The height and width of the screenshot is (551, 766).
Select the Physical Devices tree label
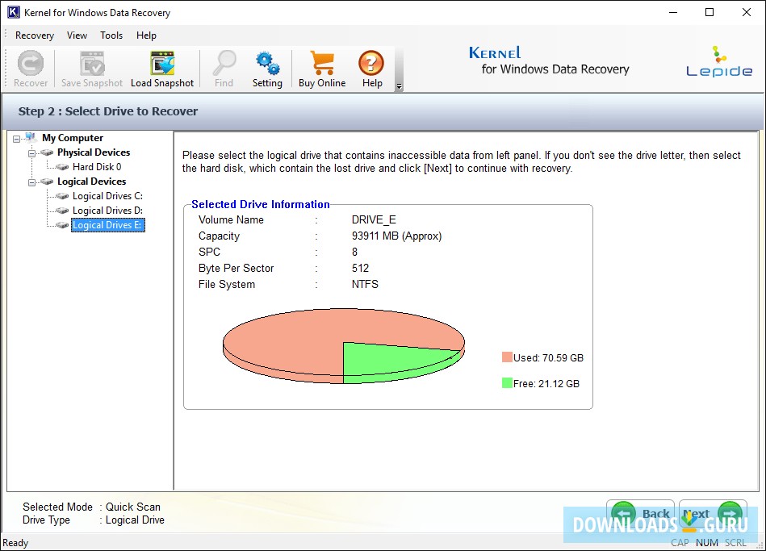(x=94, y=152)
